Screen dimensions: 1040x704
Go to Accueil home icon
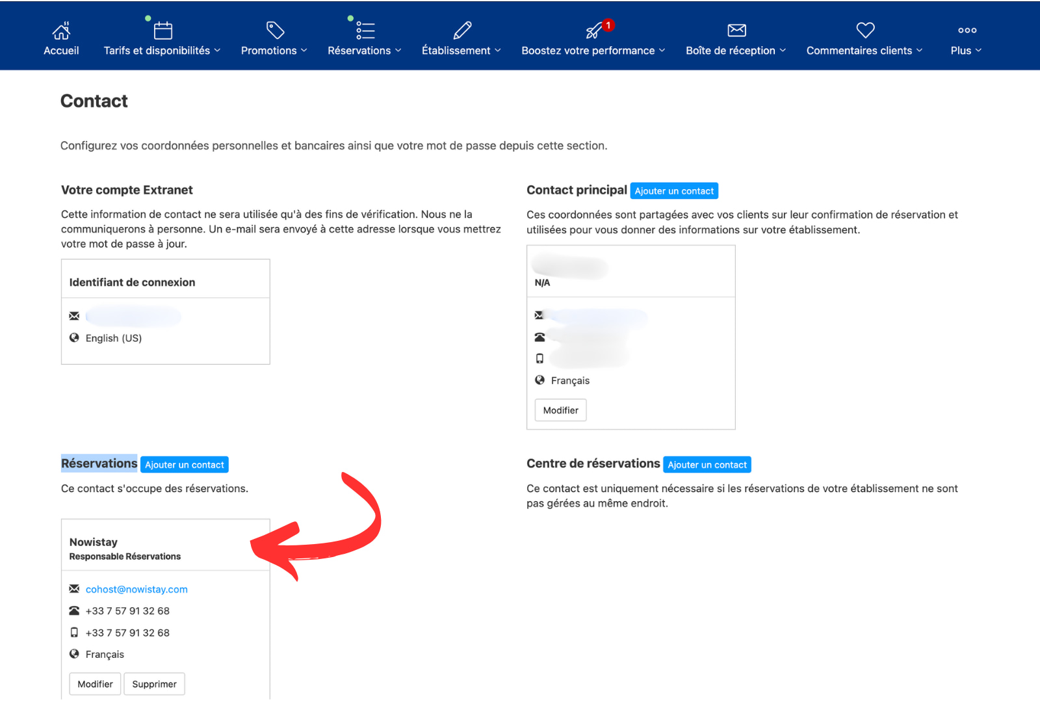pos(61,30)
